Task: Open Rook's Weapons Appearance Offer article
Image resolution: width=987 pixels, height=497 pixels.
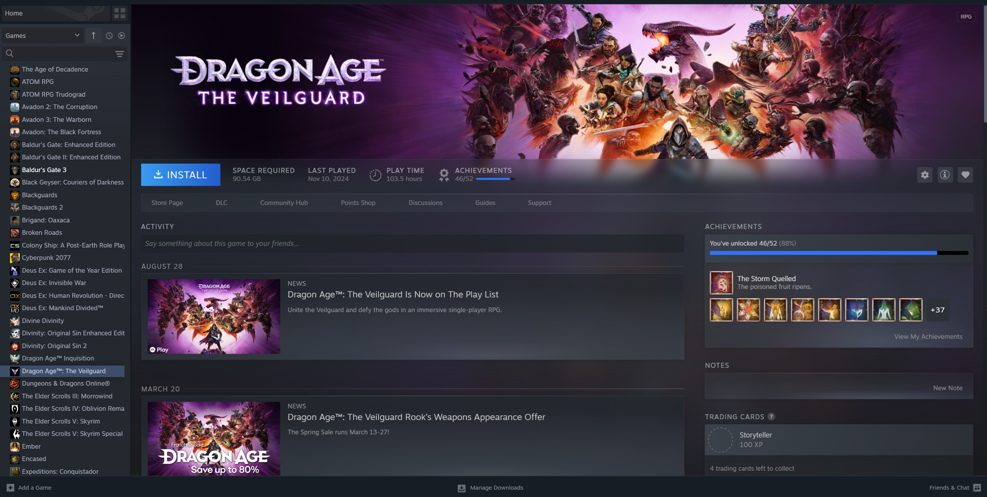Action: [x=416, y=417]
